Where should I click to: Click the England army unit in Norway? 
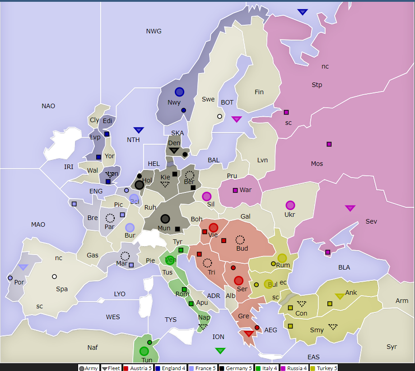[179, 92]
